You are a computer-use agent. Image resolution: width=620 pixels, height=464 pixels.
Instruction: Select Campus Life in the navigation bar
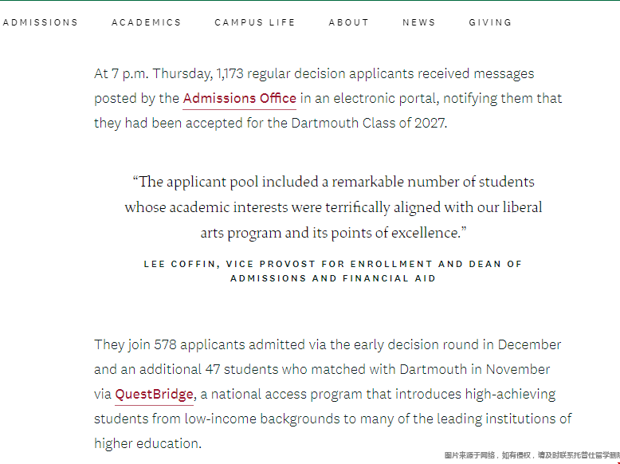[255, 22]
